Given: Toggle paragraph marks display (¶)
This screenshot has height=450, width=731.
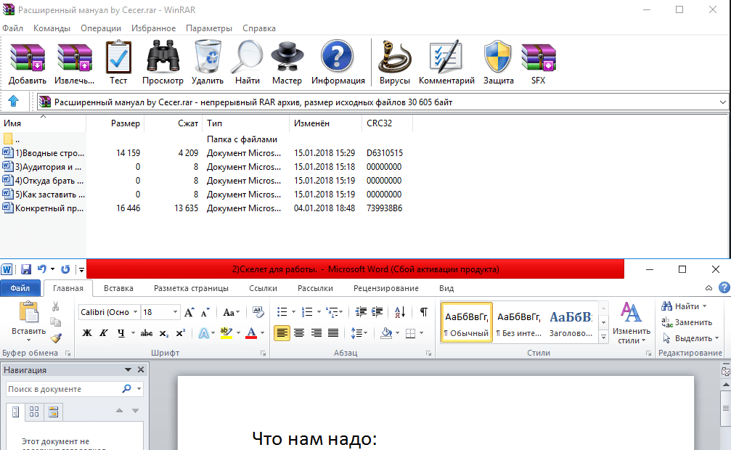Looking at the screenshot, I should coord(423,312).
